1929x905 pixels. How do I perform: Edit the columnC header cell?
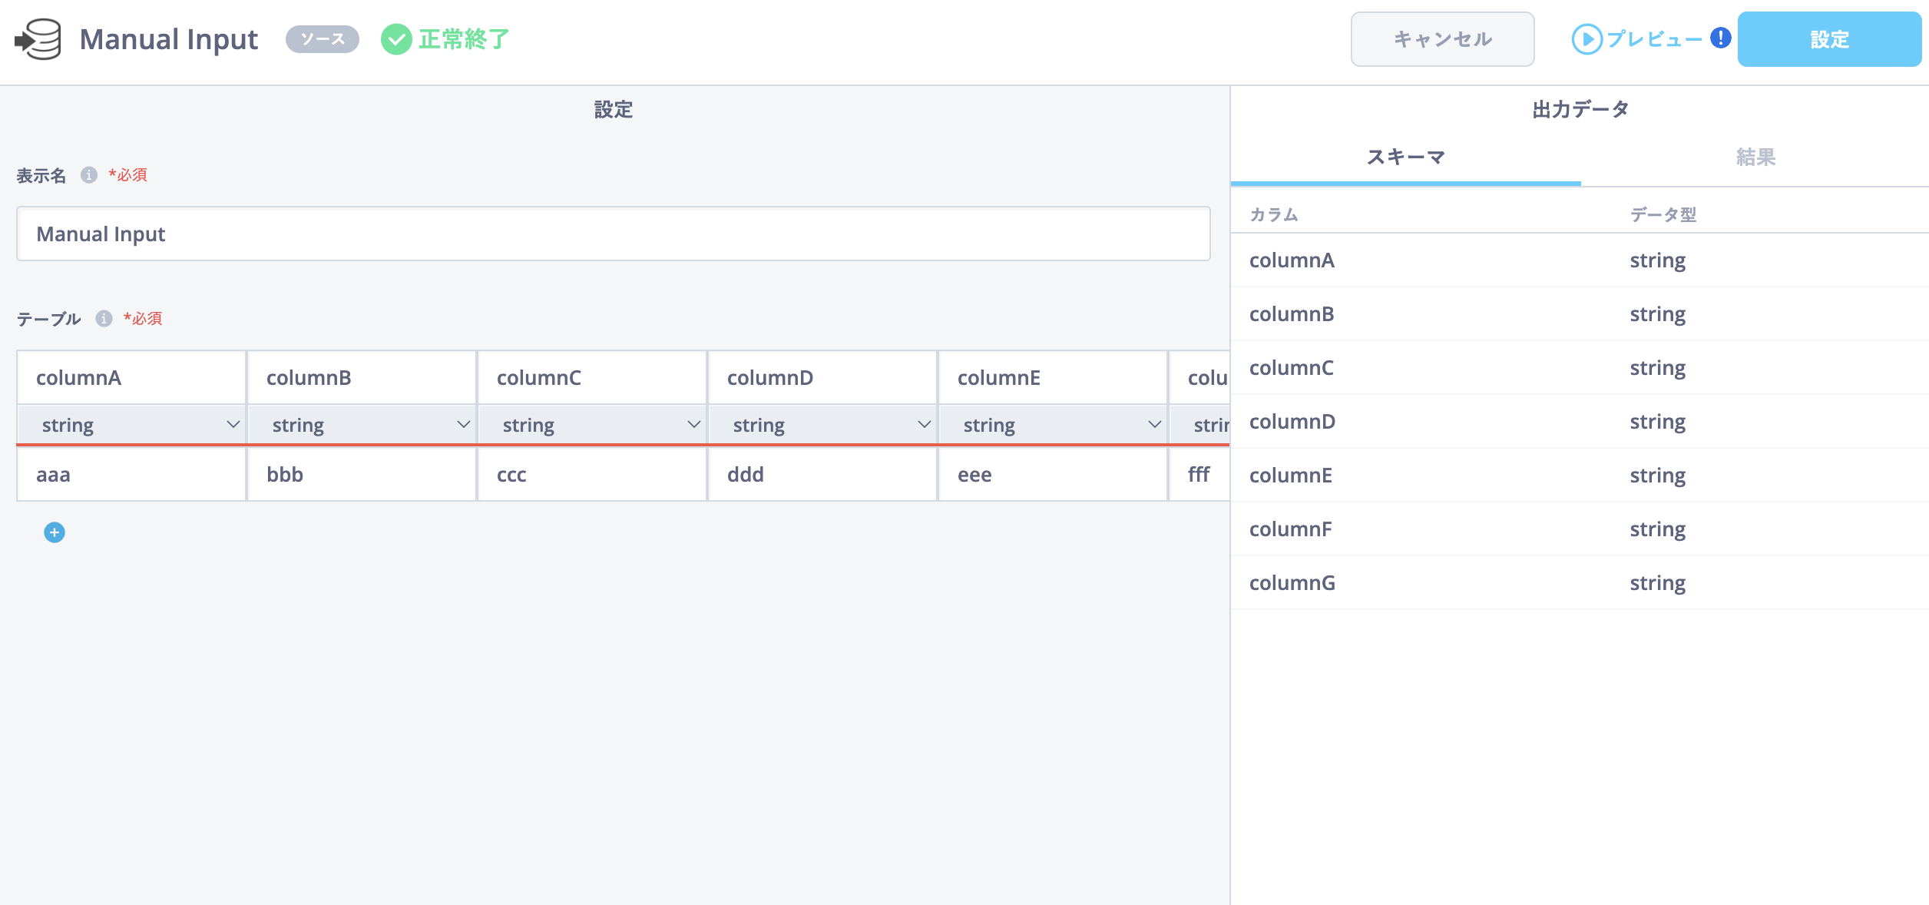(x=592, y=378)
